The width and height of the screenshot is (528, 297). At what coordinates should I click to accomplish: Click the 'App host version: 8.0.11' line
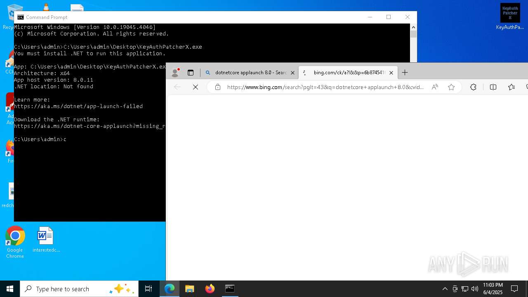pyautogui.click(x=54, y=80)
